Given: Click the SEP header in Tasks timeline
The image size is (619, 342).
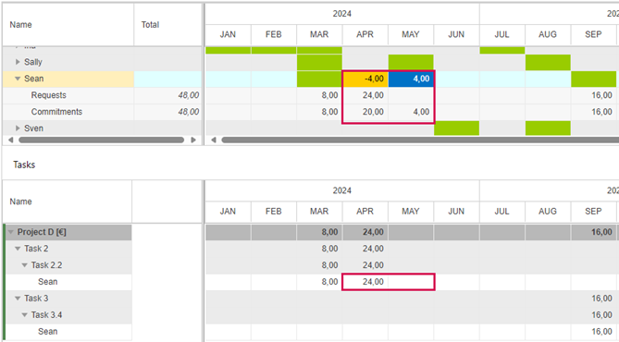Looking at the screenshot, I should pyautogui.click(x=593, y=212).
